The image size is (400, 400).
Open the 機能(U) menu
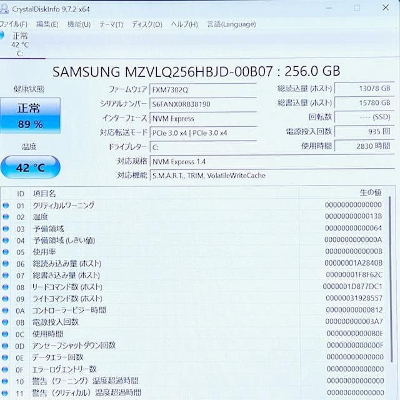79,24
